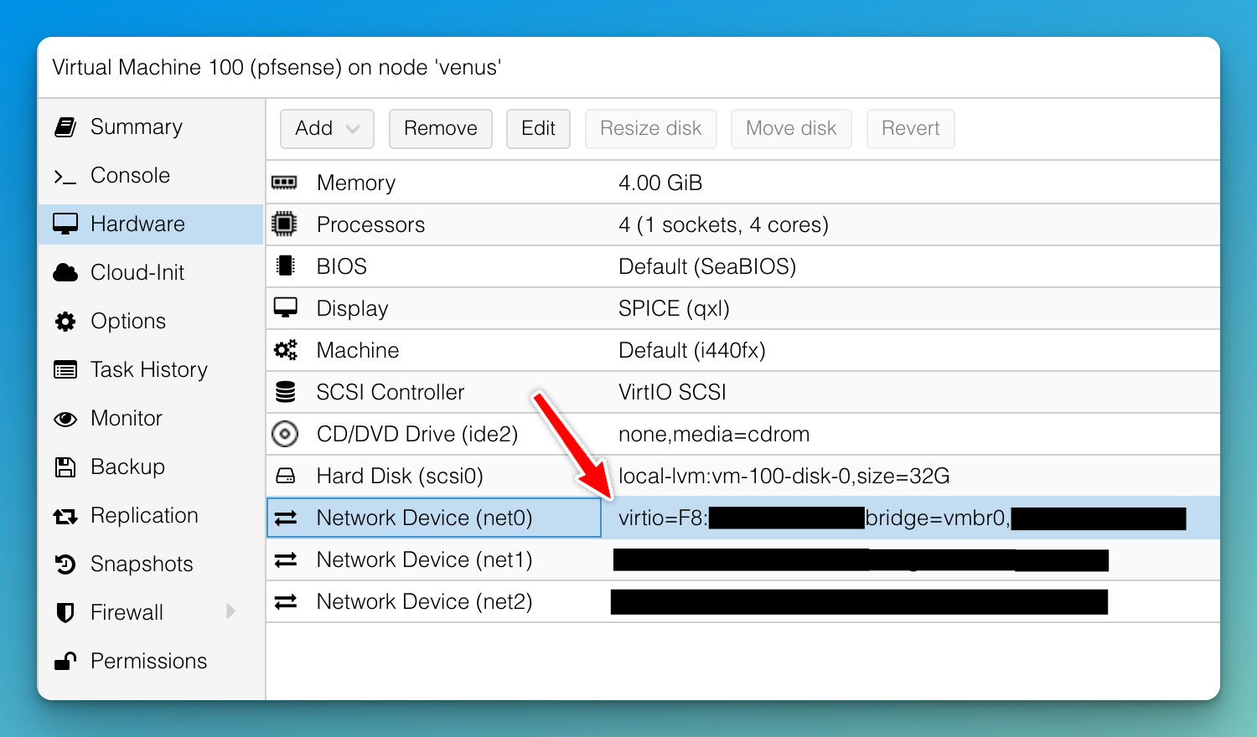This screenshot has width=1257, height=737.
Task: Click the Edit button
Action: click(x=538, y=129)
